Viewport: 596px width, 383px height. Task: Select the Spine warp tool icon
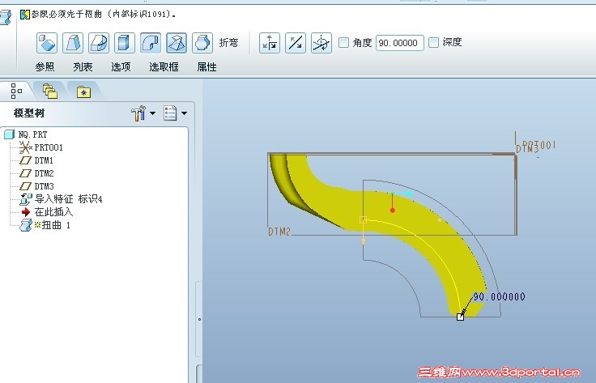pyautogui.click(x=99, y=43)
